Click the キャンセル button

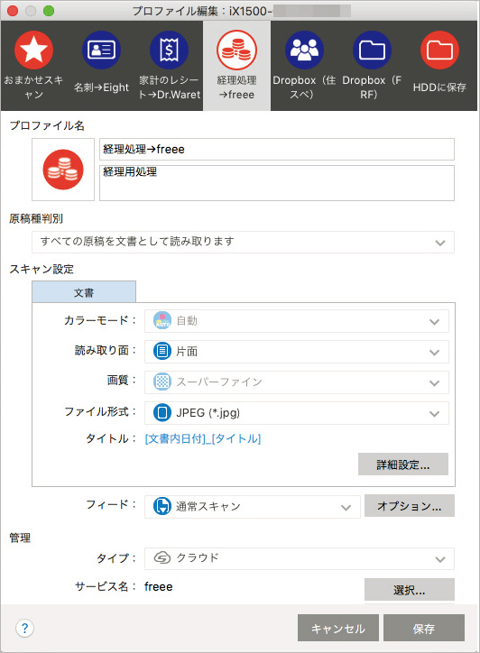(338, 628)
